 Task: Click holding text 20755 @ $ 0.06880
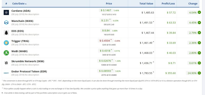point(109,75)
